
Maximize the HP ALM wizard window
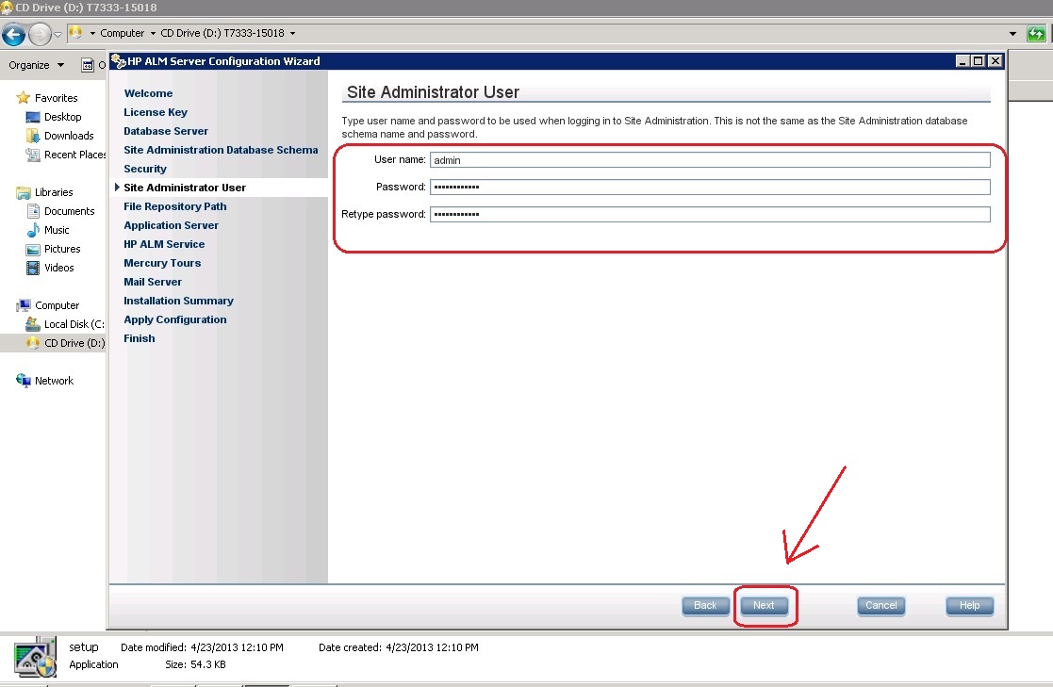pyautogui.click(x=979, y=61)
